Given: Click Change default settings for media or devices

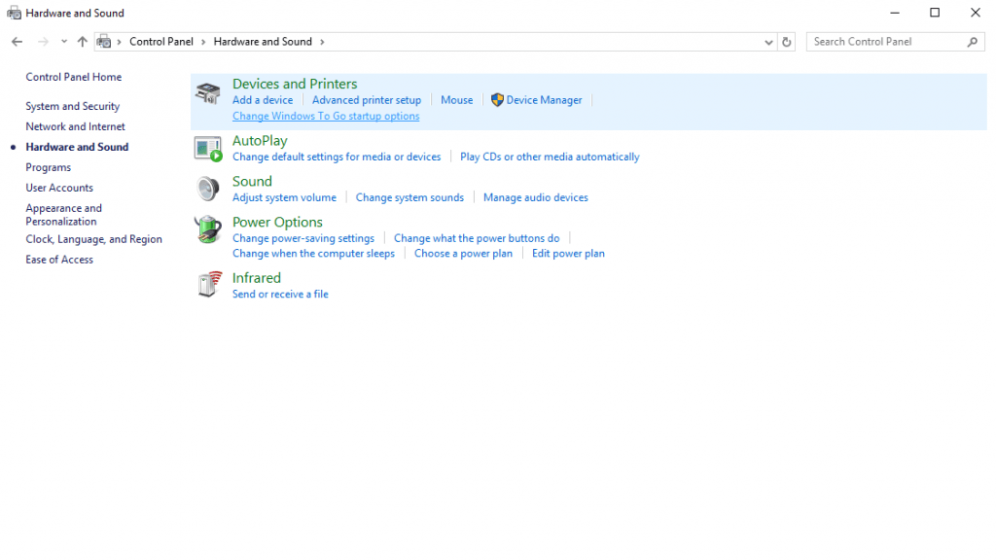Looking at the screenshot, I should [x=336, y=157].
